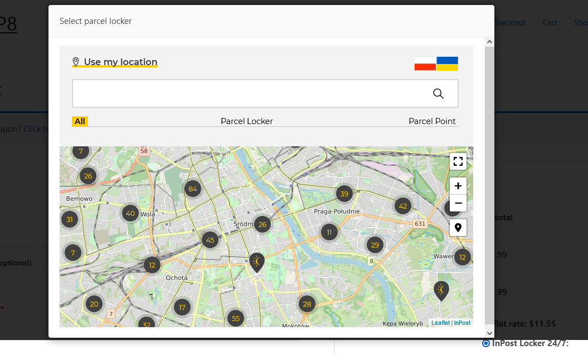Open map cluster marker 31
This screenshot has height=355, width=588.
click(70, 219)
